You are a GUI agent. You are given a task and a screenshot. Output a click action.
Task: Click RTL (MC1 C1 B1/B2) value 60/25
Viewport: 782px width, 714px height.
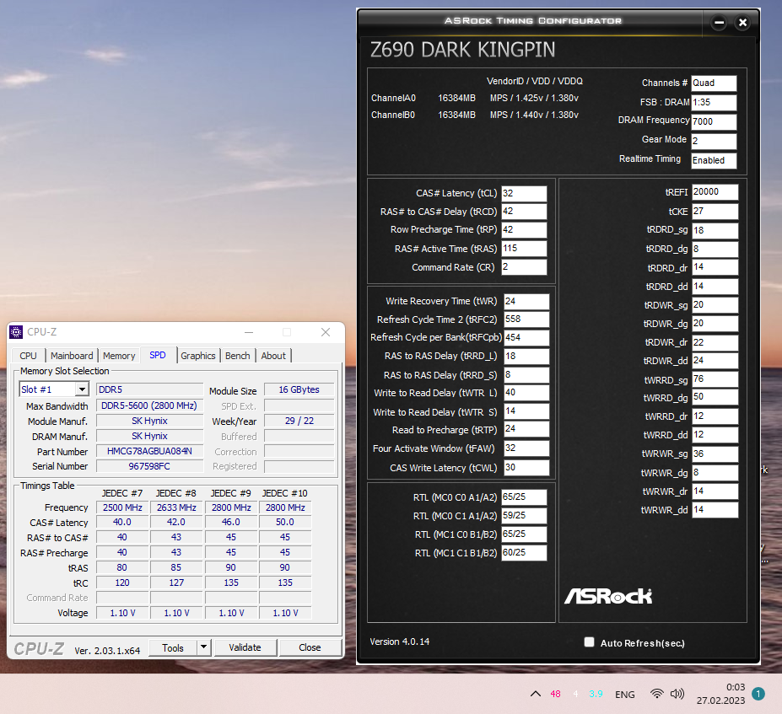524,552
